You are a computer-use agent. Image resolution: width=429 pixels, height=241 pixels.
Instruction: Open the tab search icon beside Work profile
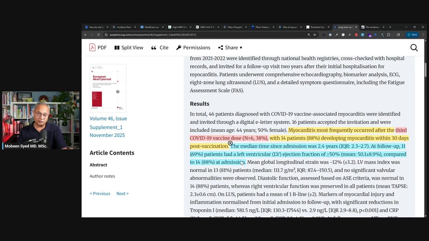398,35
